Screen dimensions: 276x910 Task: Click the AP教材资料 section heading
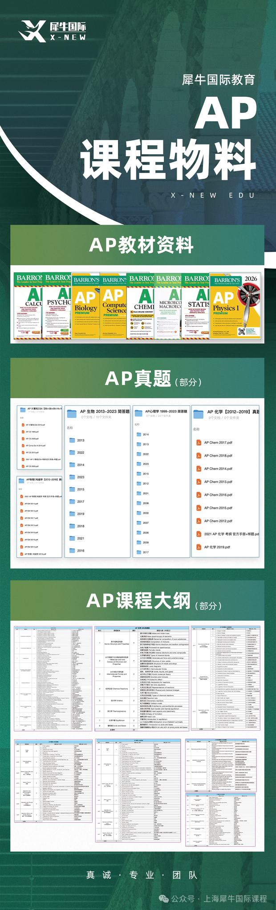[x=142, y=245]
